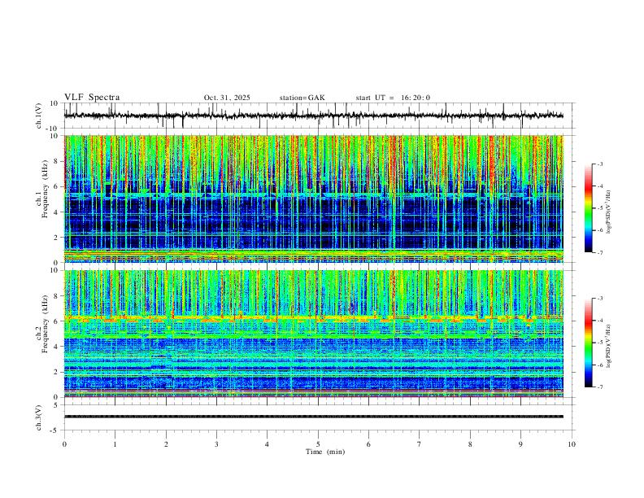Click the ch.3 flat black voltage trace

(314, 417)
